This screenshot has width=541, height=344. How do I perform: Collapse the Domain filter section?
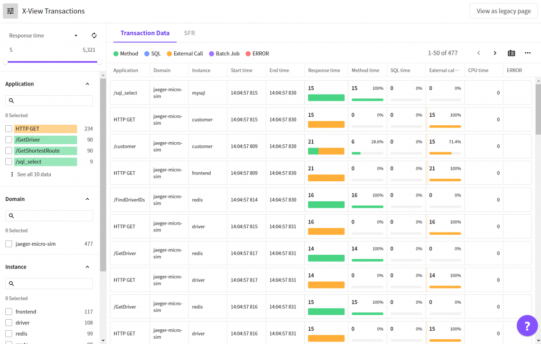coord(87,199)
